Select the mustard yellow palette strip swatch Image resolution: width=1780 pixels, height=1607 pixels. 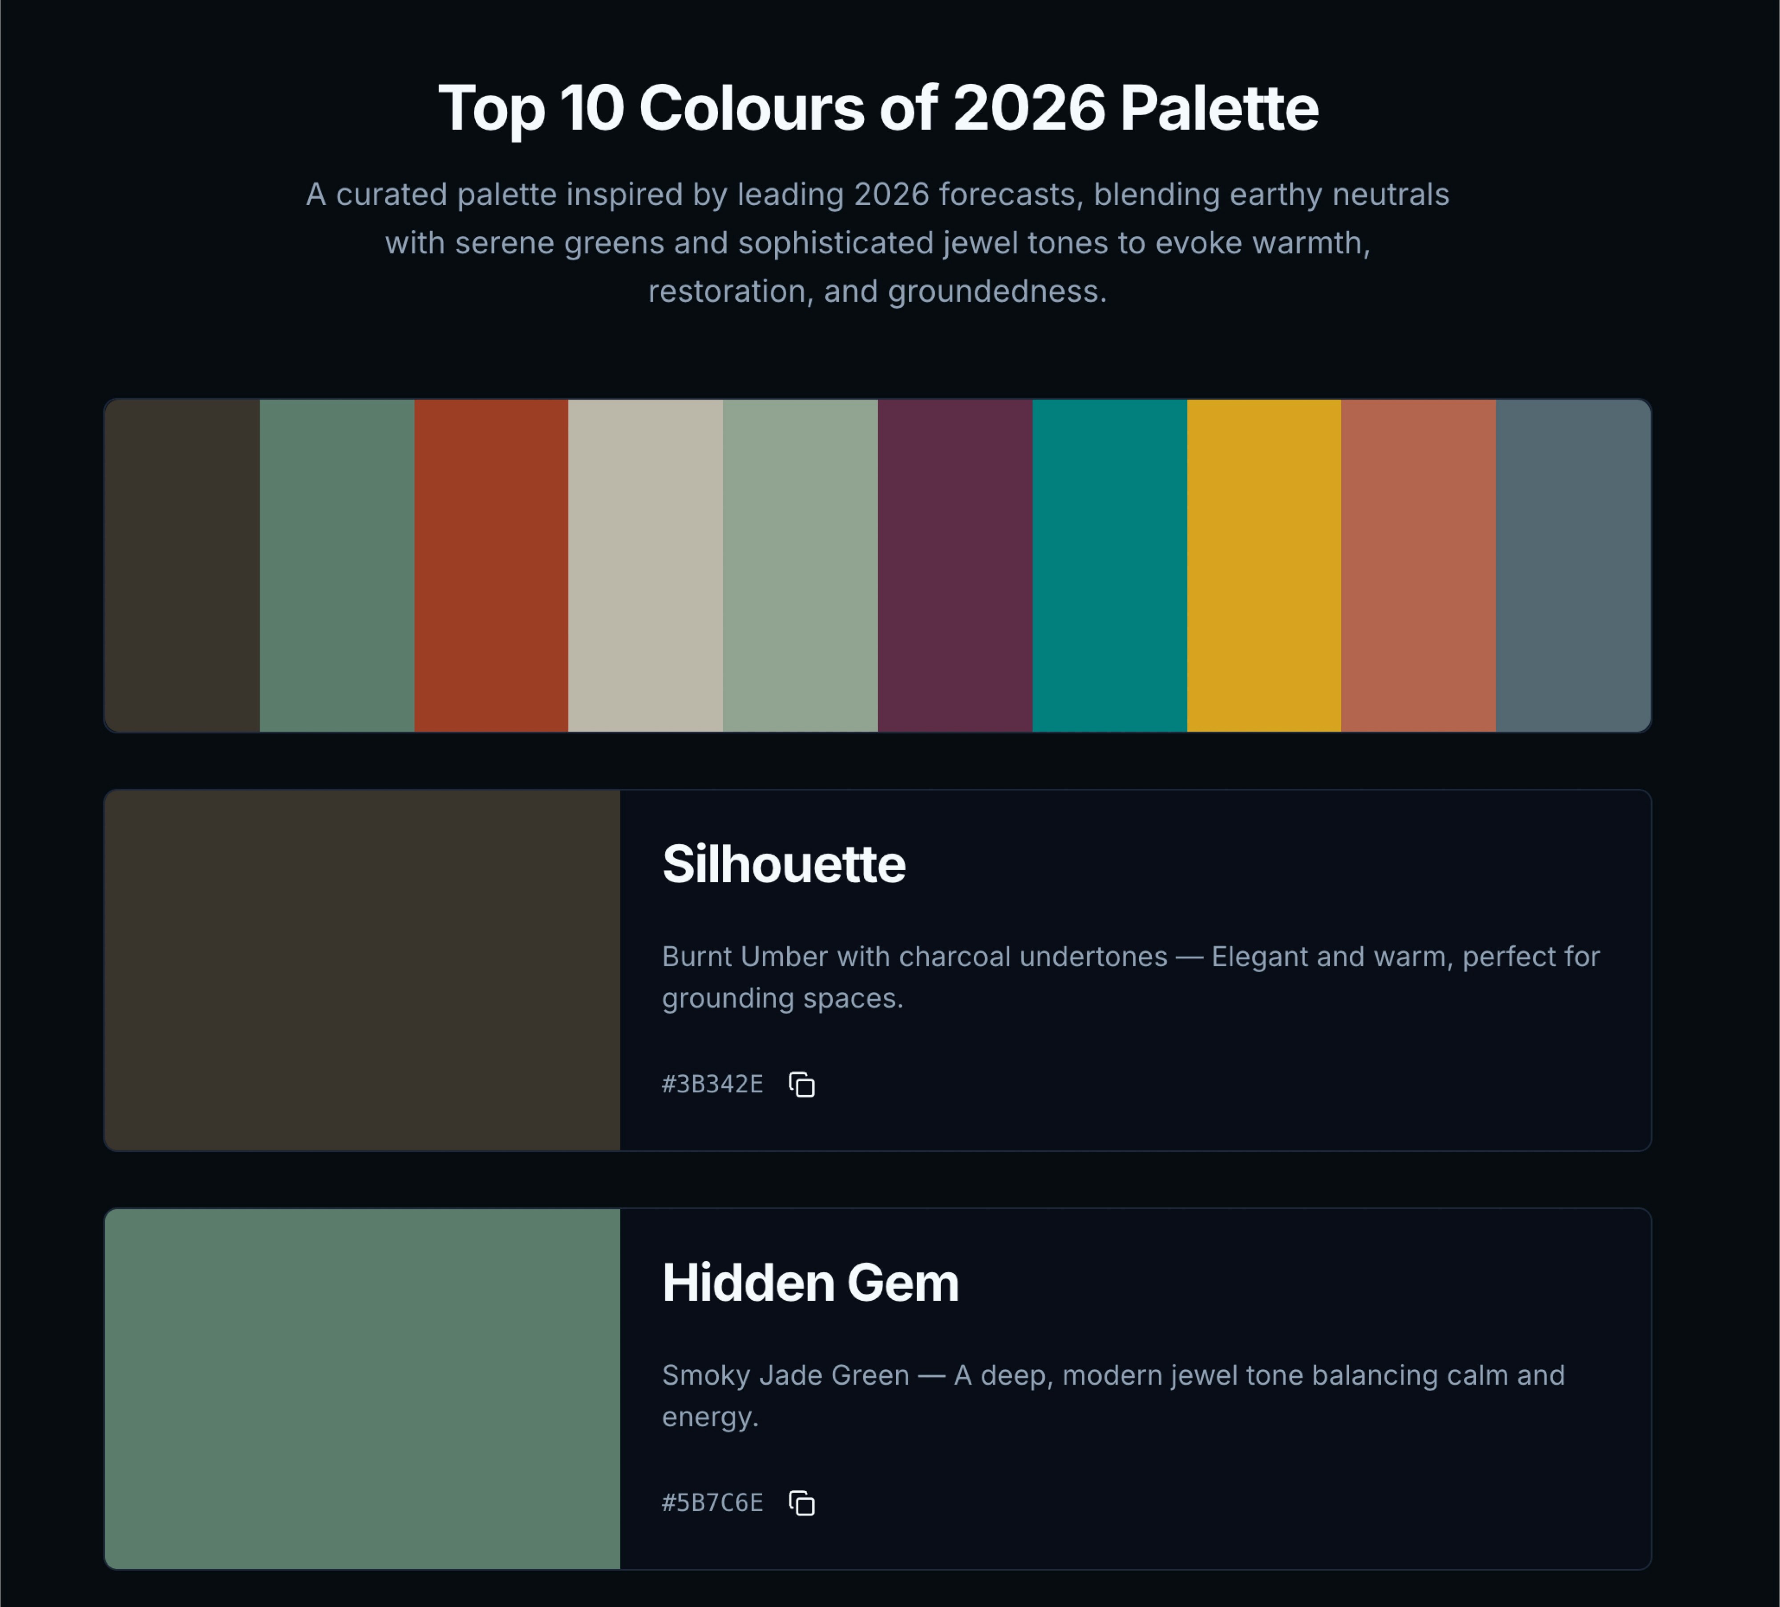click(1264, 565)
